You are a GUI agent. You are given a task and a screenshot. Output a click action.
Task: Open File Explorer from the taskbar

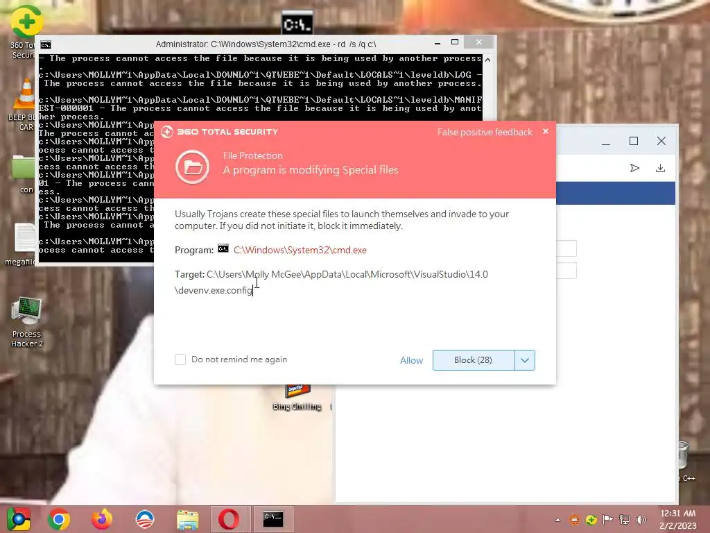click(x=187, y=519)
